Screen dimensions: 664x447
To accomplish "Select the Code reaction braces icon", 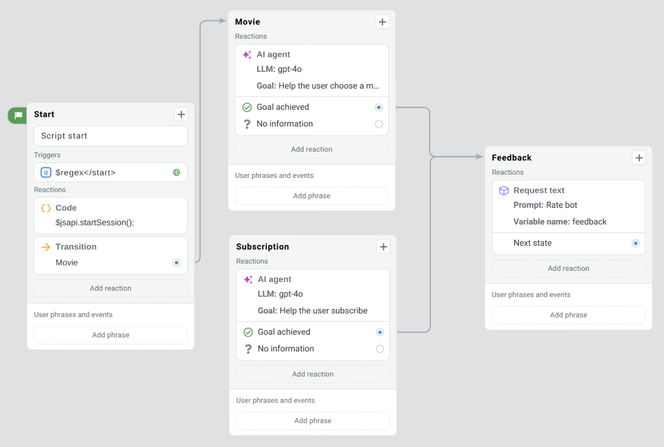I will [45, 208].
